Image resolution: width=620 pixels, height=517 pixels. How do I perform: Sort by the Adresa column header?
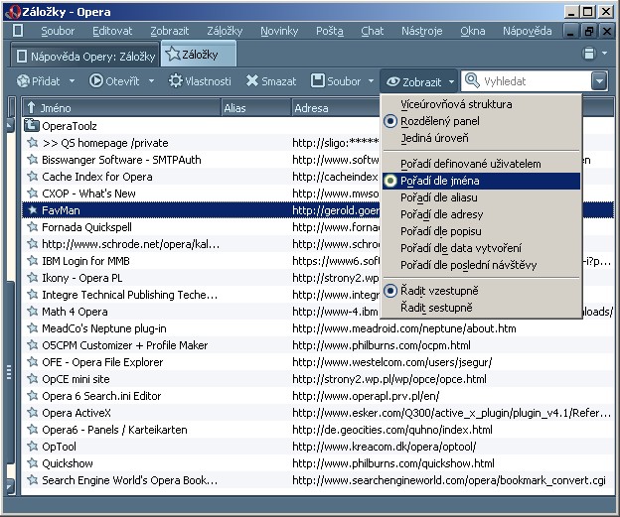(336, 108)
